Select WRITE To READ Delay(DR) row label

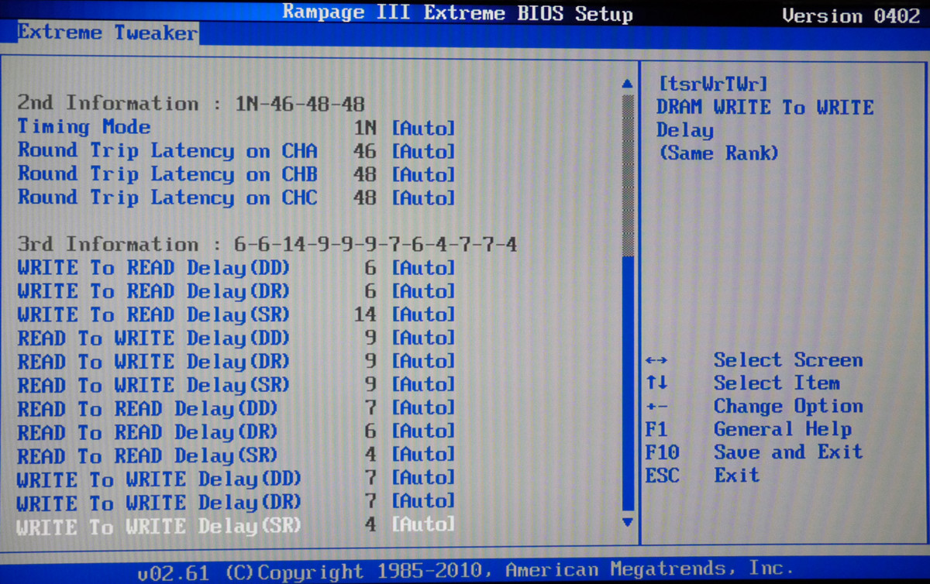click(153, 292)
